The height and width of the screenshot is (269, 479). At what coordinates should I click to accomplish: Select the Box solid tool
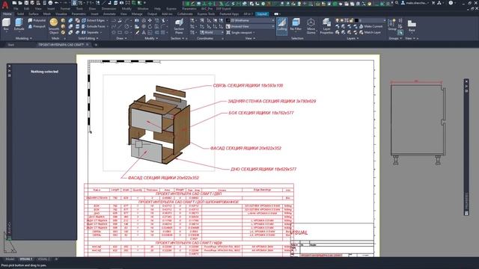coord(6,25)
